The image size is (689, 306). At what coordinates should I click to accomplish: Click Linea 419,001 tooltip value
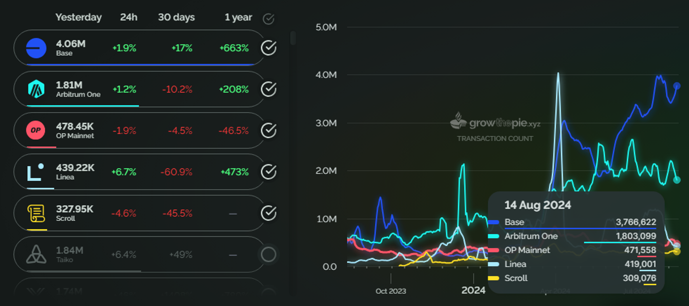point(640,264)
